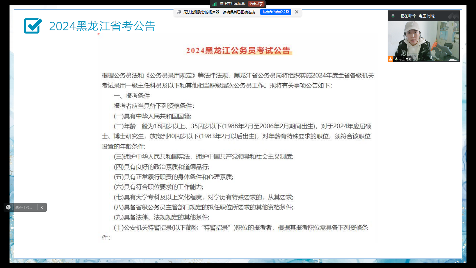Click the 一、报考条件 section heading
This screenshot has width=476, height=268.
point(132,96)
